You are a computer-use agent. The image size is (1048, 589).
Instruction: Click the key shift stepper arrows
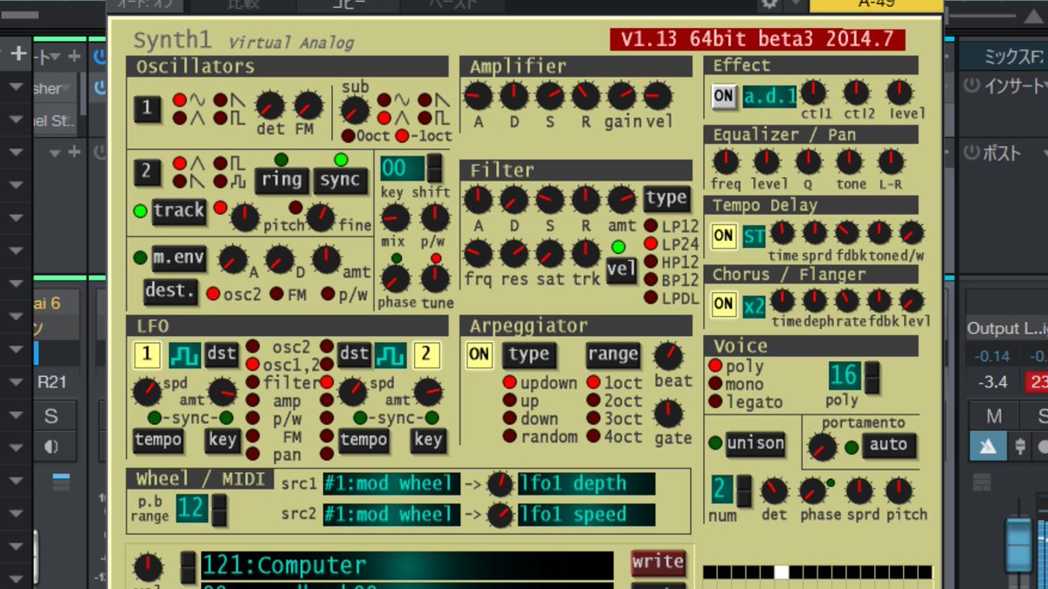(434, 168)
